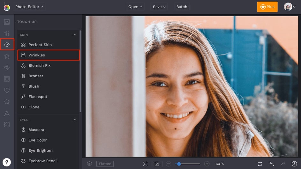Open the Photo Editor dropdown
Screen dimensions: 301x169
(29, 7)
